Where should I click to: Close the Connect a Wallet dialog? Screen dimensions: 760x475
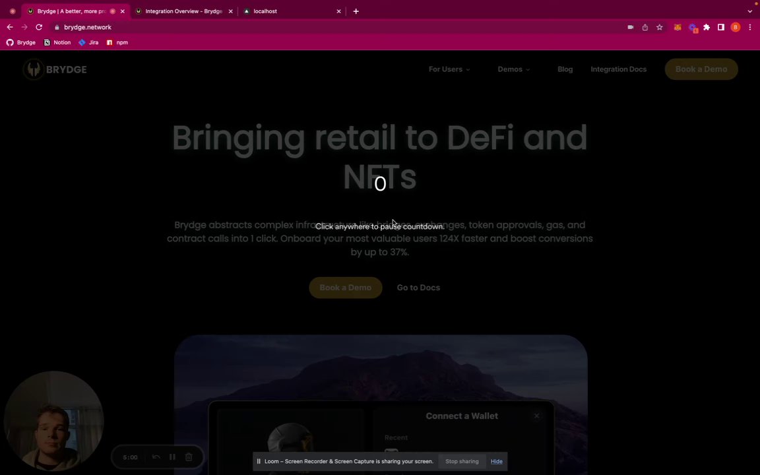coord(536,416)
